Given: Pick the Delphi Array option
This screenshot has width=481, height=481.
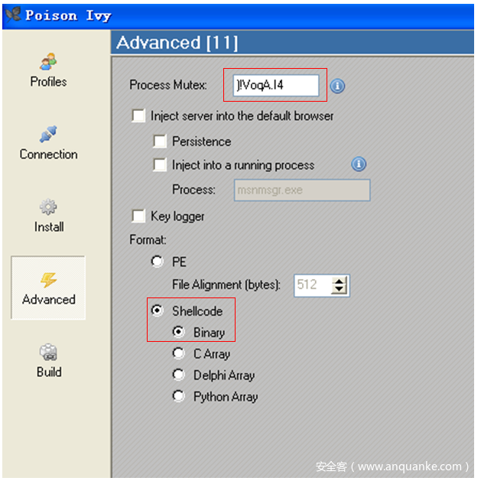Looking at the screenshot, I should [179, 375].
